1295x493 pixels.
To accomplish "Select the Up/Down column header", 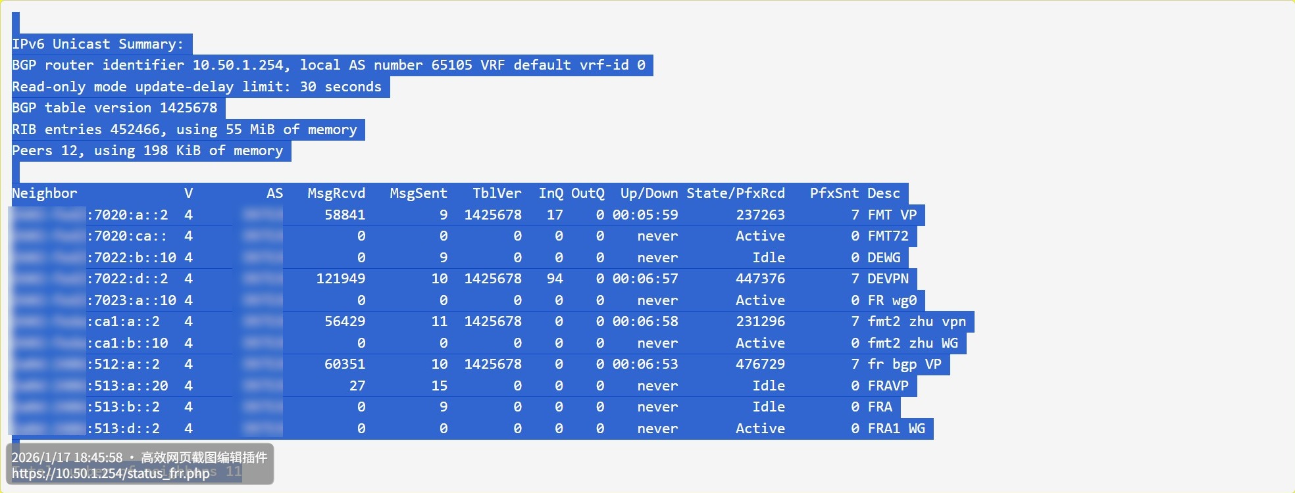I will coord(649,193).
